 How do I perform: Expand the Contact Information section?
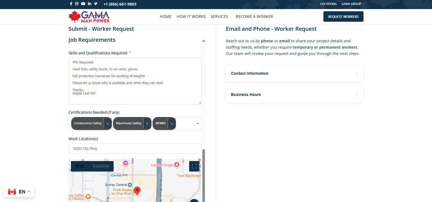coord(295,73)
